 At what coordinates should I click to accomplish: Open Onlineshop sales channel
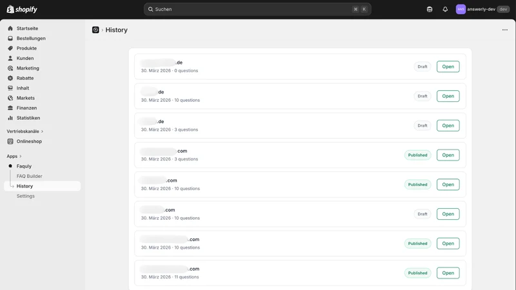(29, 141)
